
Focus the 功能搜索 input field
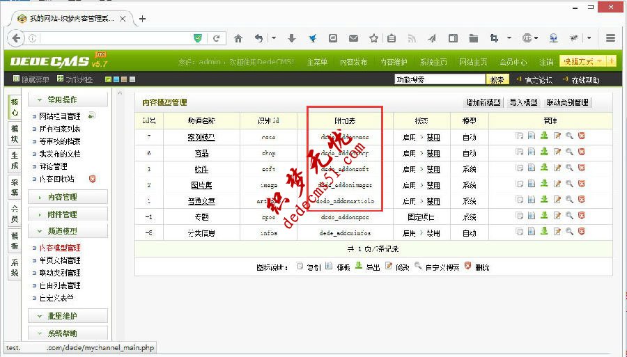[440, 79]
